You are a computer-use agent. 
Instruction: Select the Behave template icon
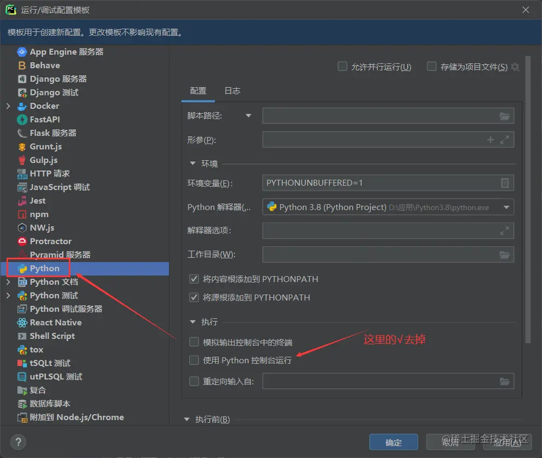[x=22, y=66]
